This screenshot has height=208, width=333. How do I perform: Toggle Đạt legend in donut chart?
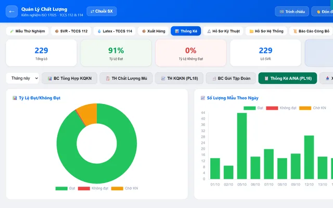click(x=65, y=188)
